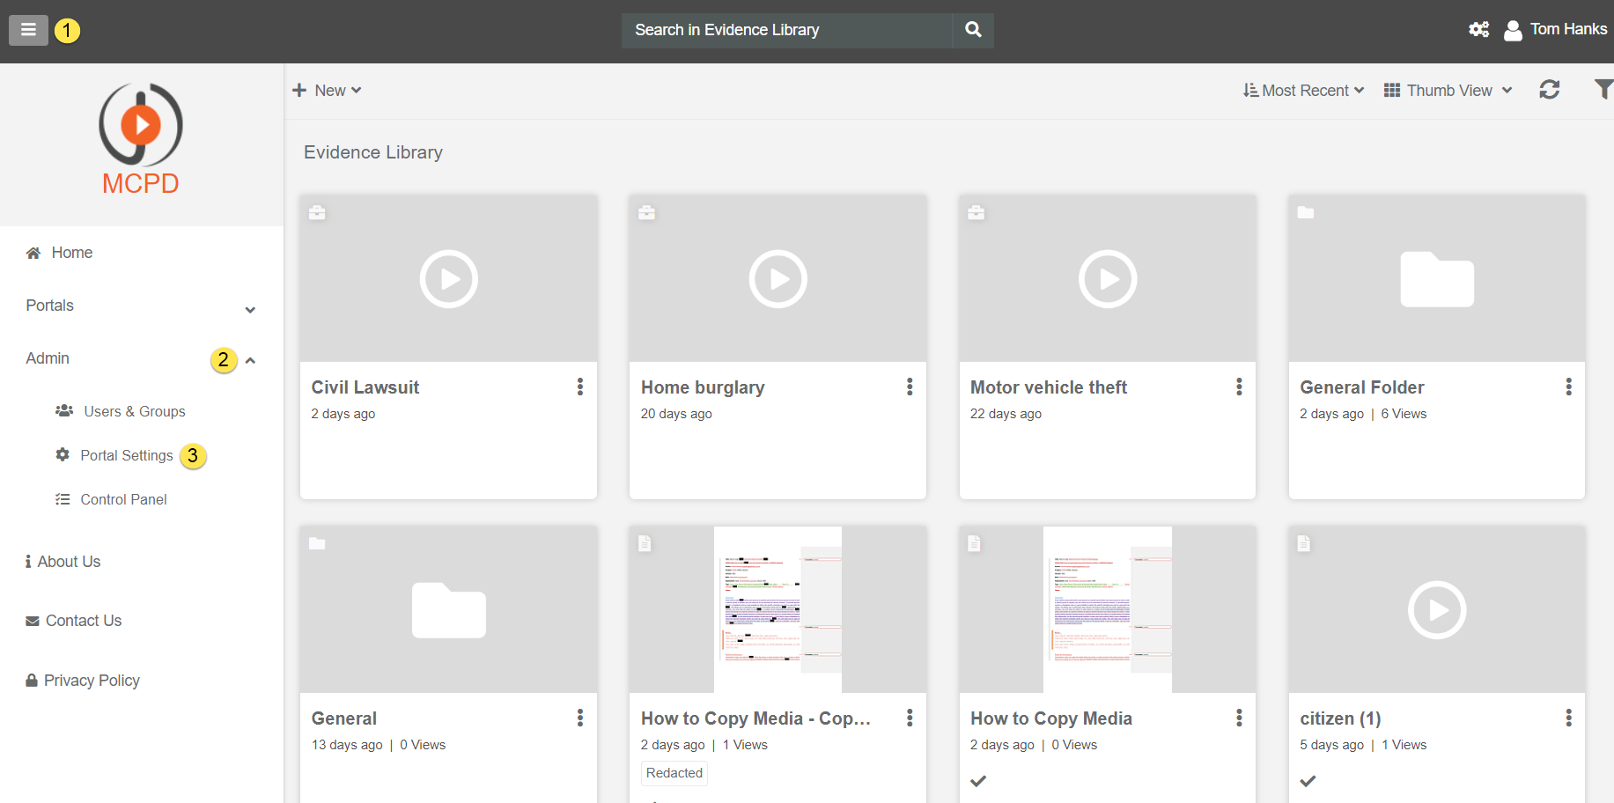Open the settings gears icon
The width and height of the screenshot is (1614, 803).
(x=1478, y=30)
